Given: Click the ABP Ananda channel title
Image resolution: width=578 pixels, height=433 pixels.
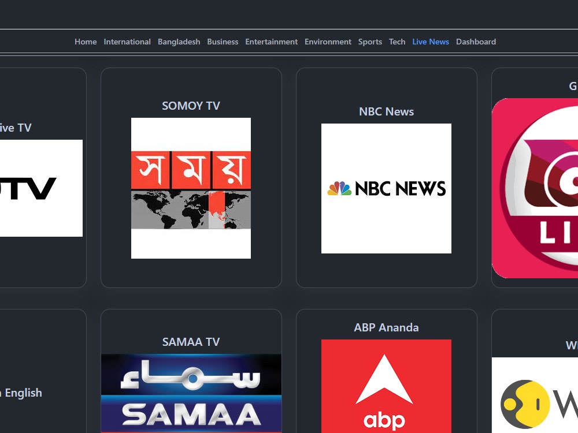Looking at the screenshot, I should 386,327.
